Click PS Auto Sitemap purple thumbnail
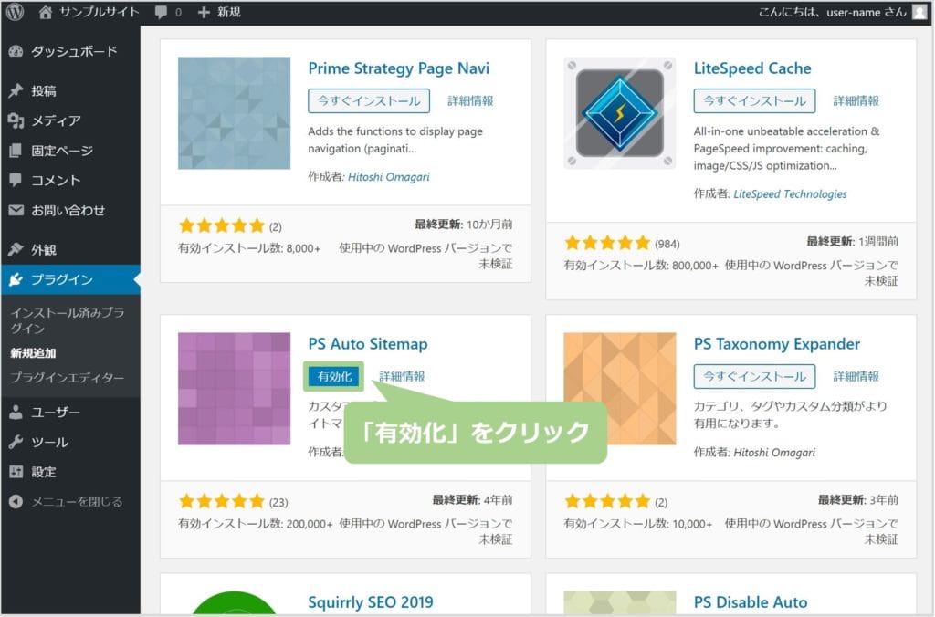 point(234,389)
